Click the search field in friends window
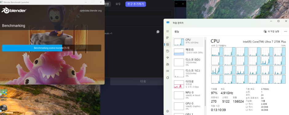 click(x=138, y=14)
